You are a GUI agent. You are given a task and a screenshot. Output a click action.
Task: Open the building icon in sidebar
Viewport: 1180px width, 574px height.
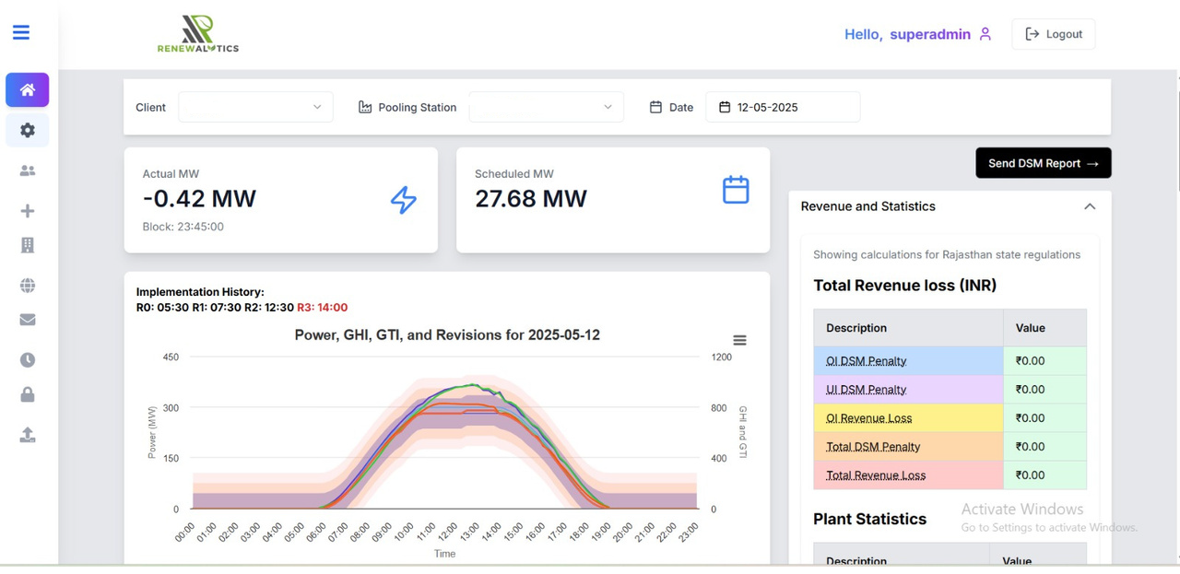[x=28, y=245]
